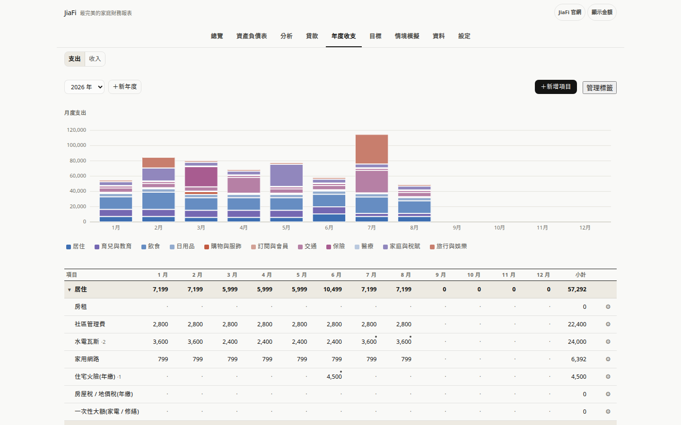Click the JiaFi logo text
The image size is (681, 425).
(x=70, y=13)
